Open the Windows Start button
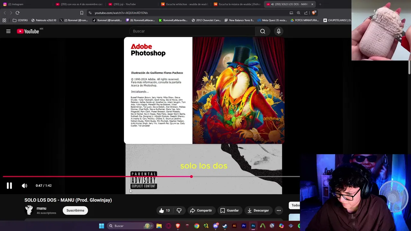The height and width of the screenshot is (231, 411). point(101,226)
